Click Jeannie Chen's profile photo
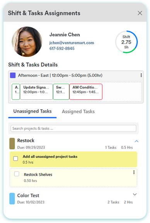 click(x=27, y=42)
